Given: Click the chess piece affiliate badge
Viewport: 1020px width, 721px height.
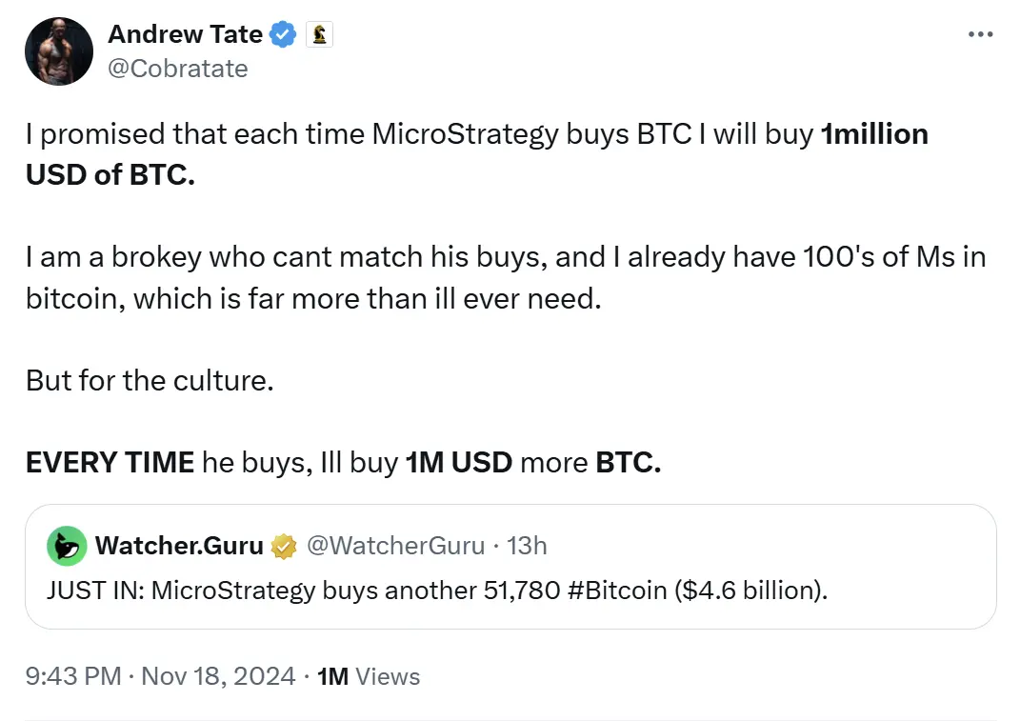Looking at the screenshot, I should tap(319, 33).
